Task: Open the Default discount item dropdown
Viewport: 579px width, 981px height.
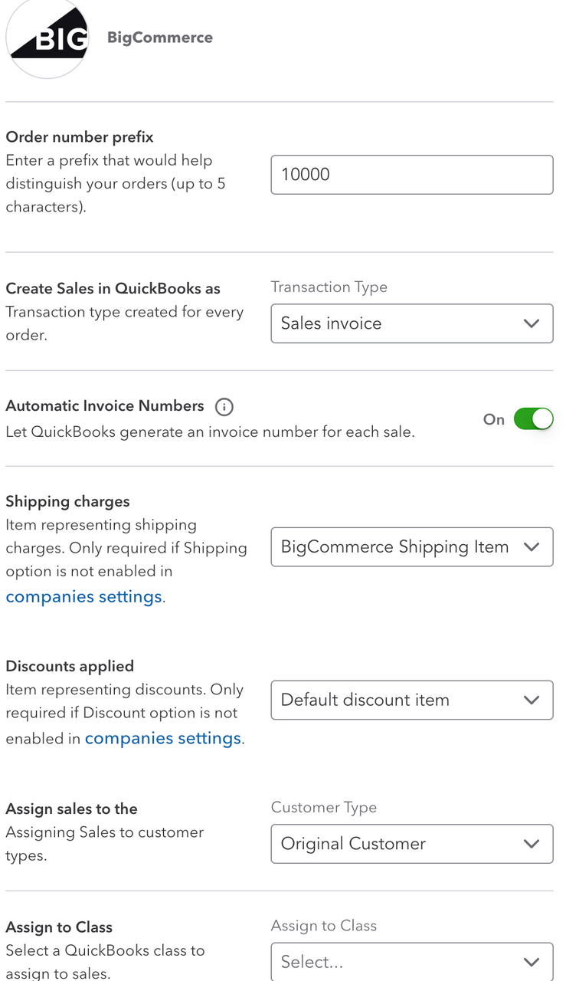Action: 412,700
